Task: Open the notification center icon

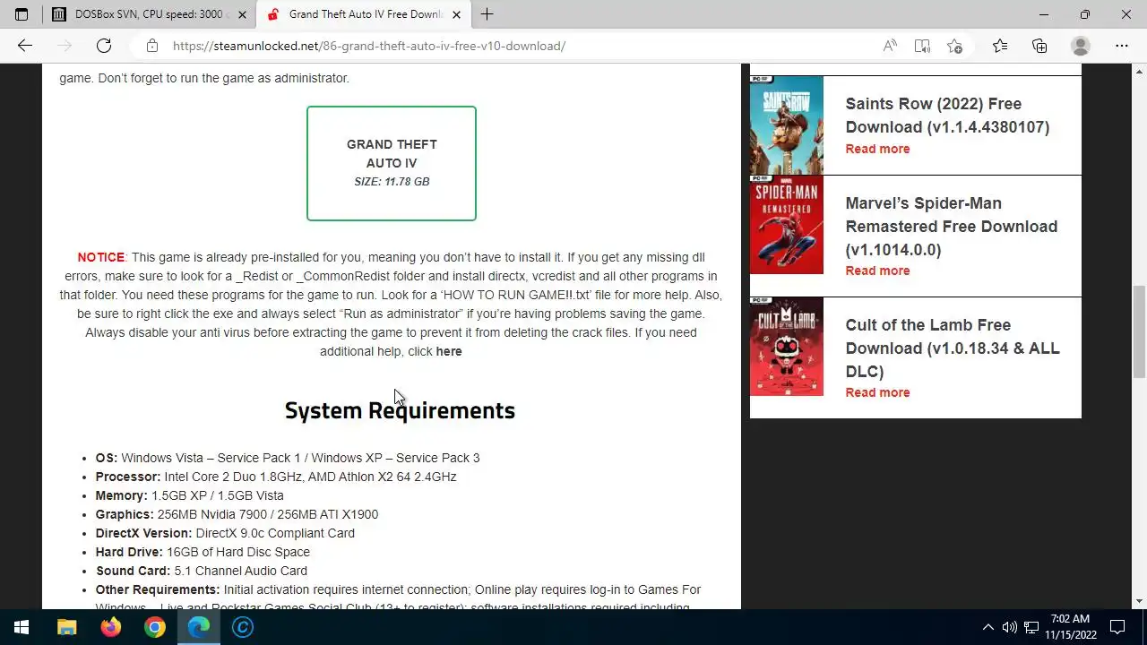Action: pos(1117,627)
